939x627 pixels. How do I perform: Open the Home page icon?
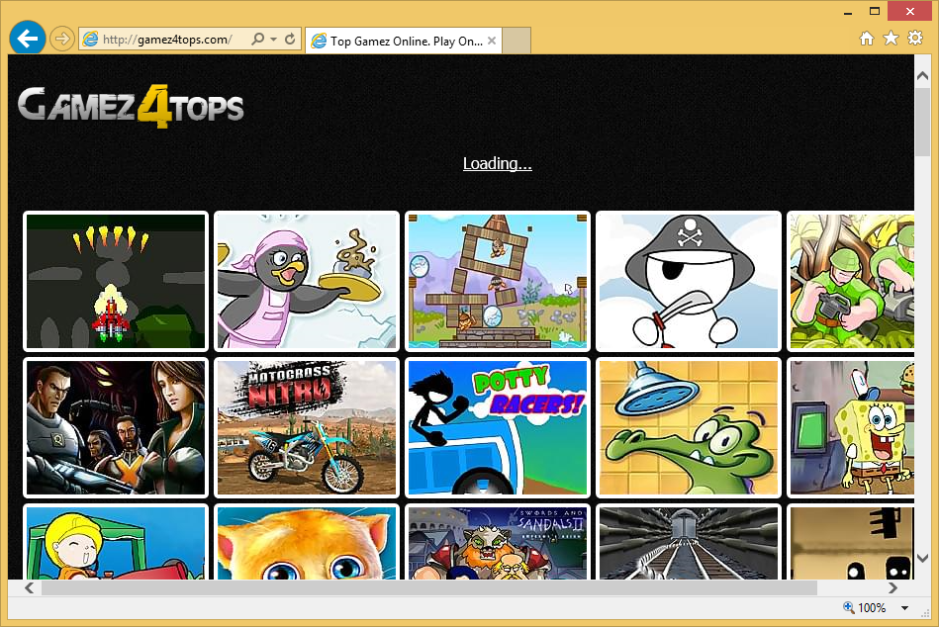pyautogui.click(x=867, y=39)
